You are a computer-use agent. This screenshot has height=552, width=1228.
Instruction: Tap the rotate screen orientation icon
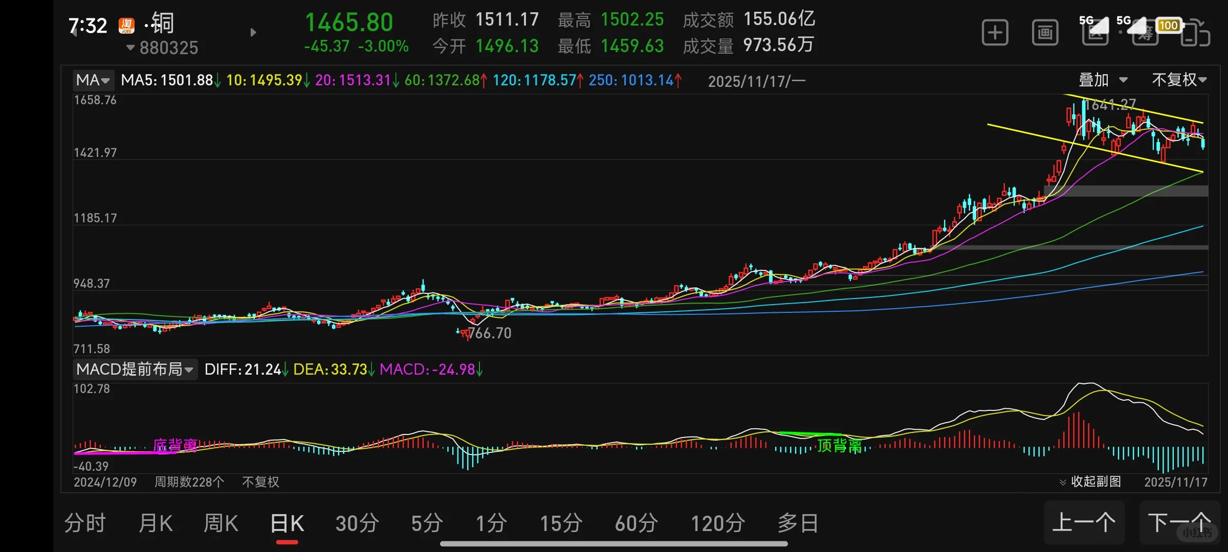coord(1195,35)
